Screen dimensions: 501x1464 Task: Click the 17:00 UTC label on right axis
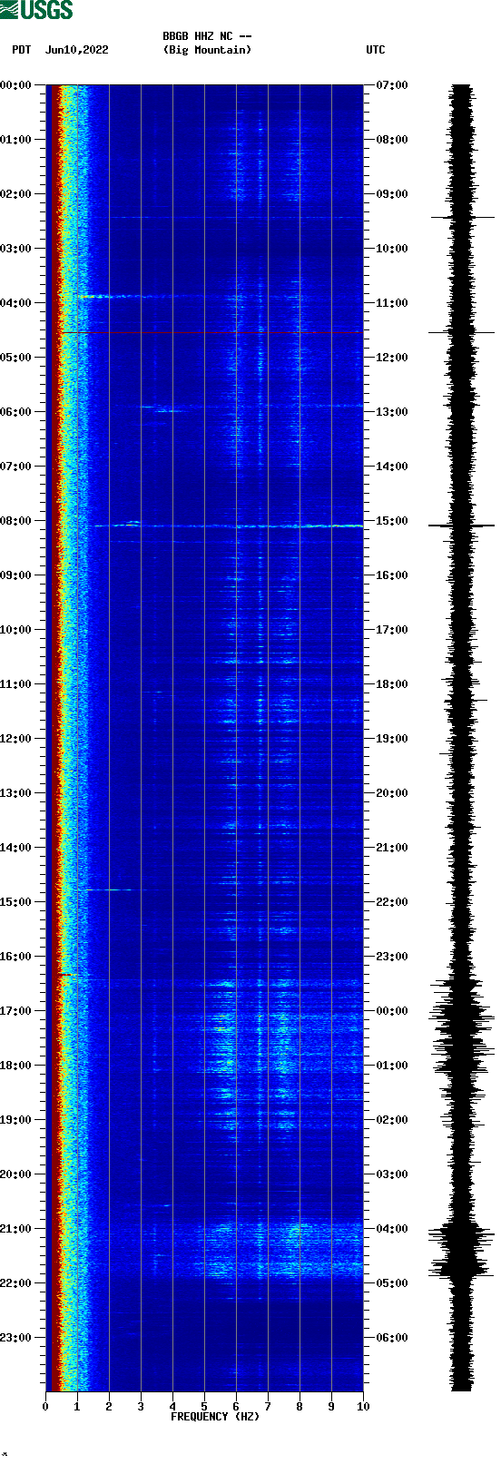[392, 630]
